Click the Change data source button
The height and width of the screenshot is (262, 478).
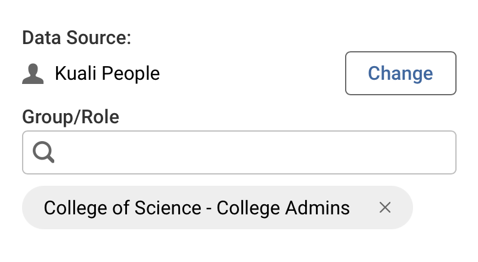401,73
